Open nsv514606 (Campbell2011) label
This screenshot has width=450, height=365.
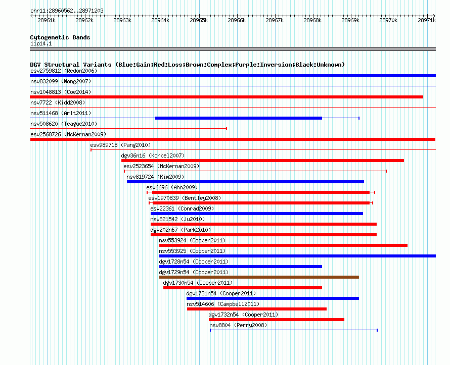click(x=223, y=304)
